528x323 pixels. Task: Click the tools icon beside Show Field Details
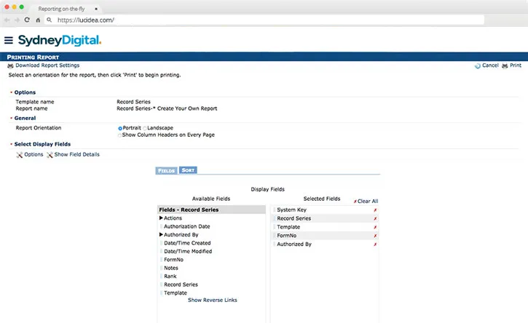(x=50, y=155)
